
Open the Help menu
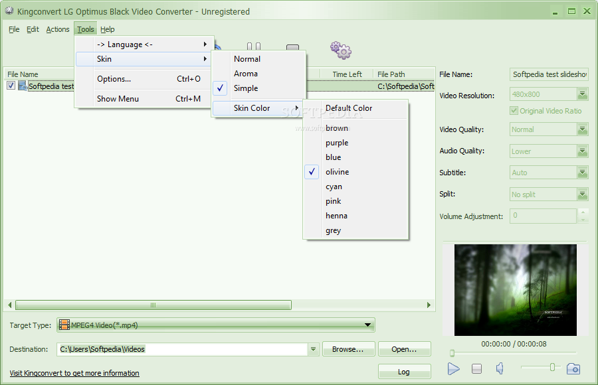coord(107,29)
